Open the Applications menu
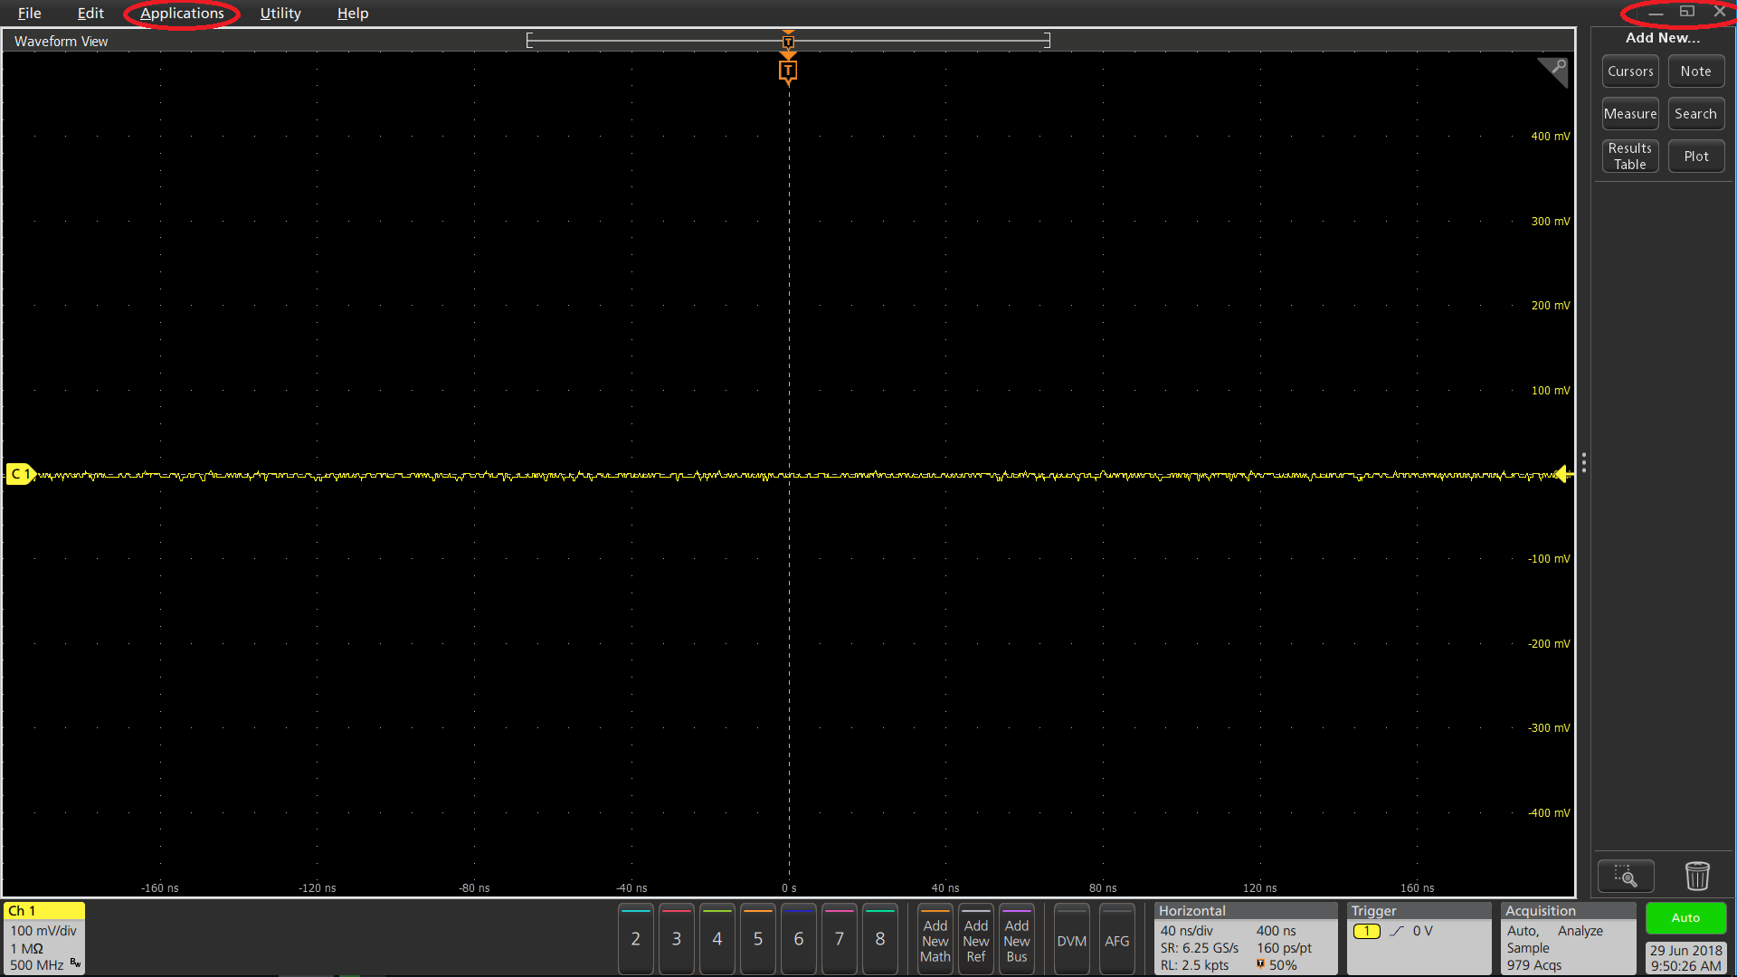 [182, 14]
